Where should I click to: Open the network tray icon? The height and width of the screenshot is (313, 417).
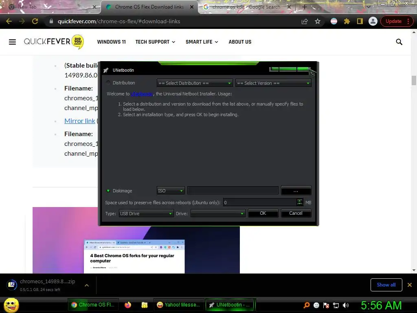[336, 305]
